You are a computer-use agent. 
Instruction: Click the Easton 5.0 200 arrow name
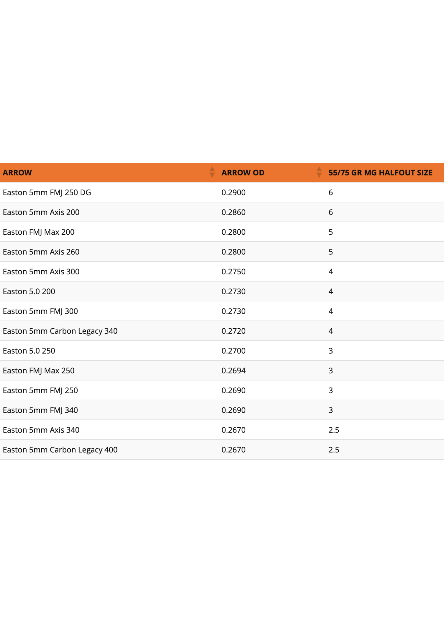pyautogui.click(x=29, y=291)
